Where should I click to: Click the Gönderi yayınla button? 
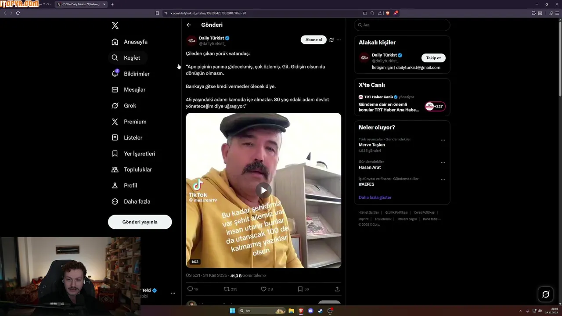coord(140,222)
